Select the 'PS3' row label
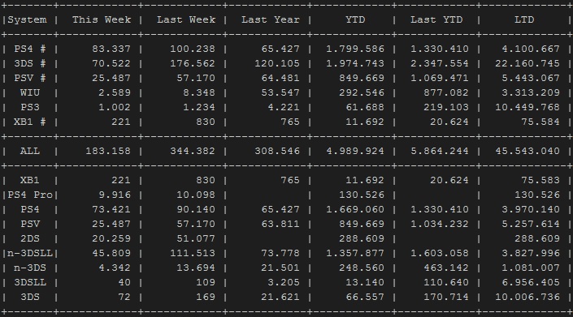The width and height of the screenshot is (573, 317). point(30,107)
